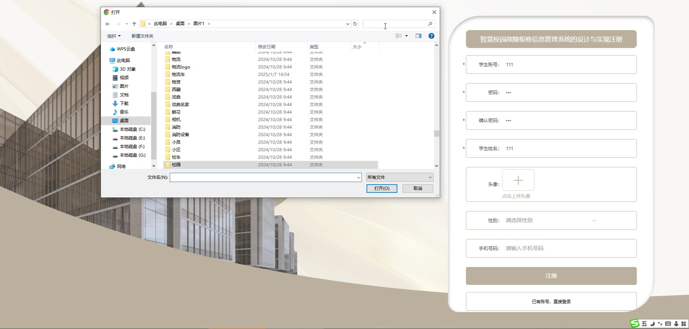The width and height of the screenshot is (689, 329).
Task: Click the change view layout icon
Action: click(399, 36)
